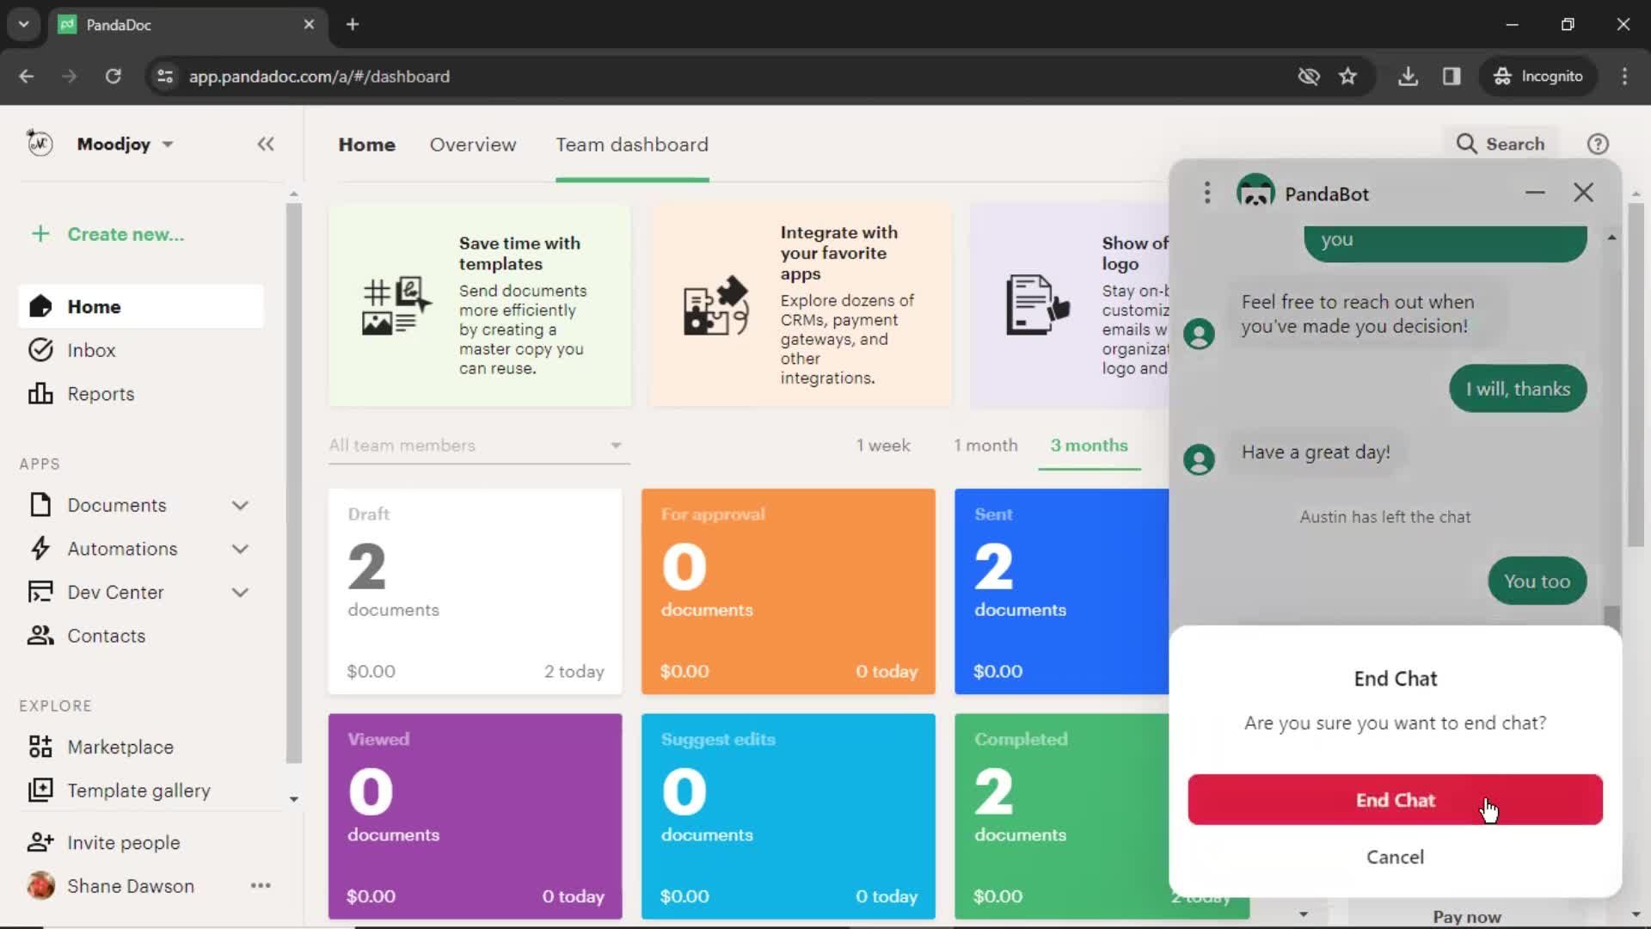Open PandaBot chat options menu
The height and width of the screenshot is (929, 1651).
[x=1207, y=193]
